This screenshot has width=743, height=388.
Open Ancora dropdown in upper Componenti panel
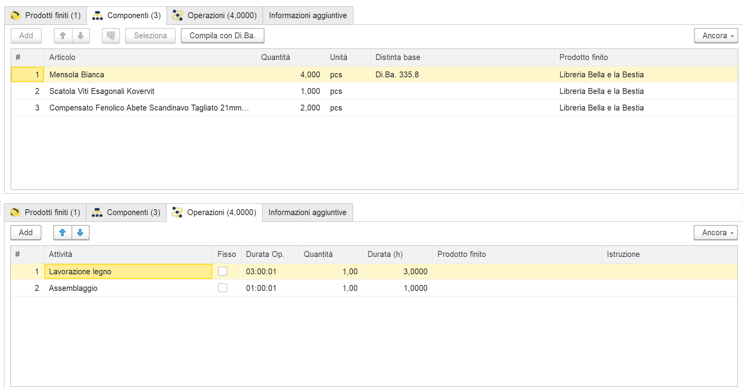coord(716,36)
